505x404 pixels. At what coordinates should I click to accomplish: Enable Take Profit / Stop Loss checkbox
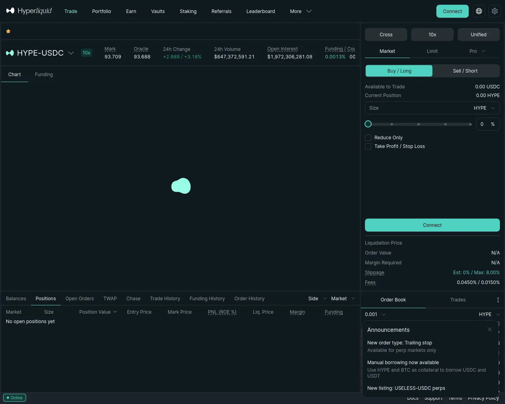click(x=368, y=146)
